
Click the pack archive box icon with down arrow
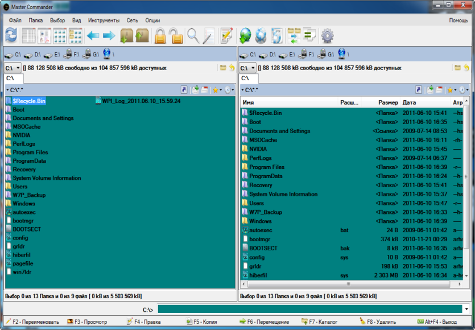click(x=127, y=36)
